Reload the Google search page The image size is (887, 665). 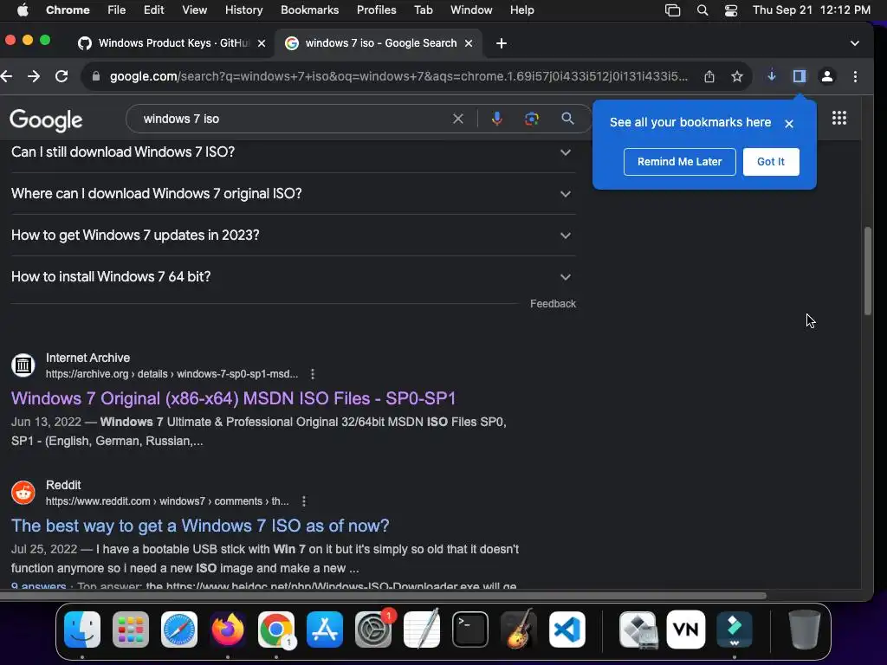click(62, 76)
